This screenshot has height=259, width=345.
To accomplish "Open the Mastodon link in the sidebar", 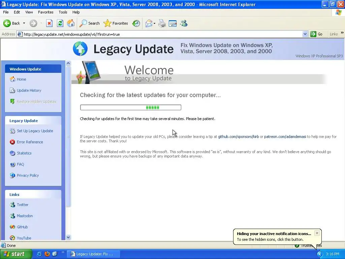I will point(25,216).
